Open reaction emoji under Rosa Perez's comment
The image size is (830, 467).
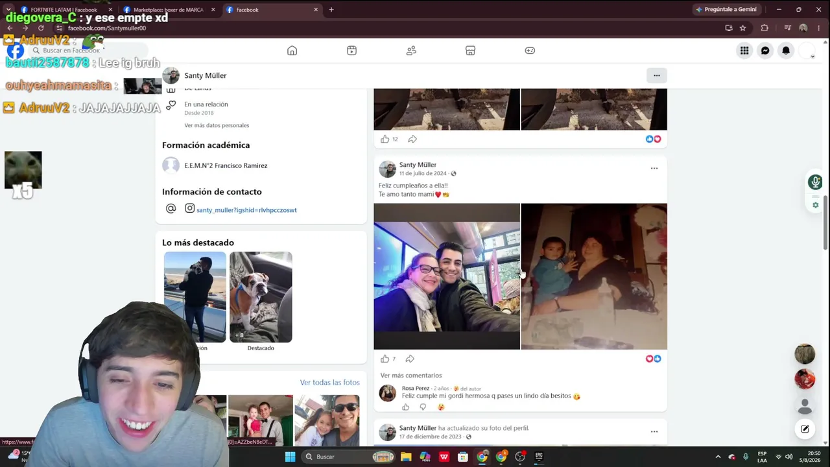(x=441, y=407)
